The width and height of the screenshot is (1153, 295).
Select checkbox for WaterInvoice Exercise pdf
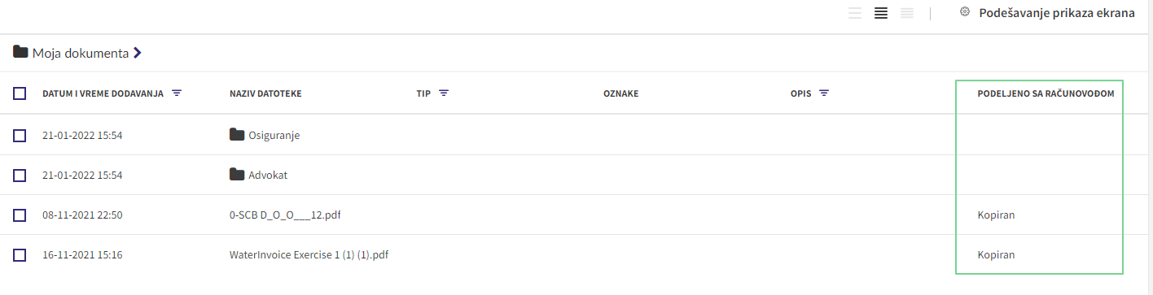(20, 255)
